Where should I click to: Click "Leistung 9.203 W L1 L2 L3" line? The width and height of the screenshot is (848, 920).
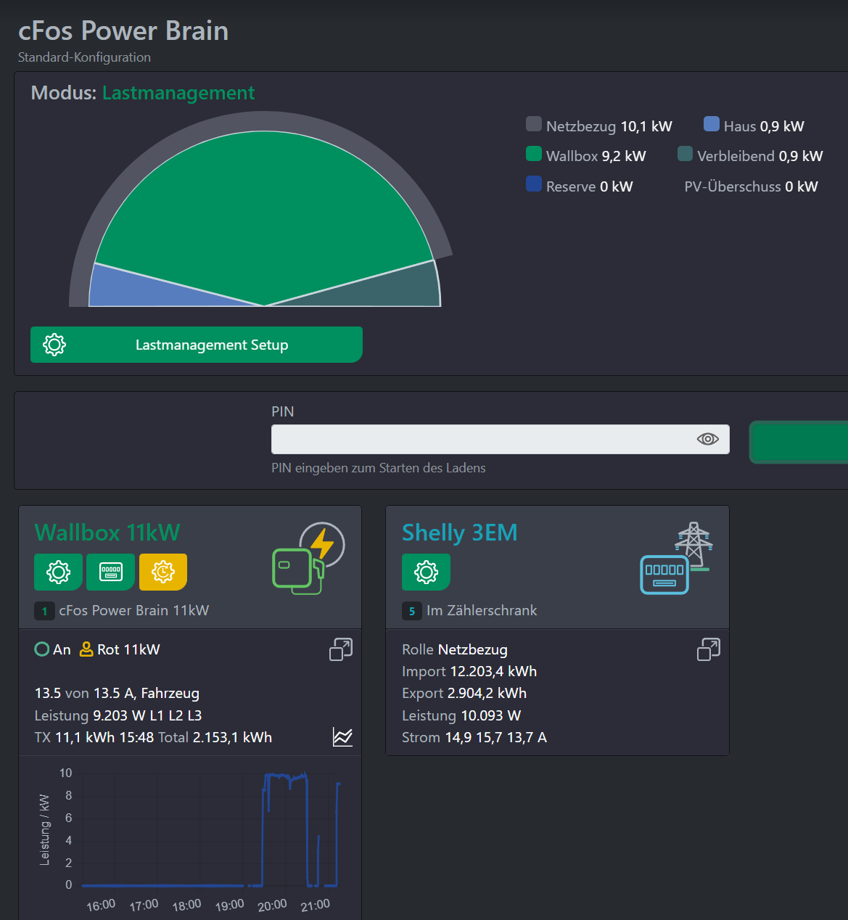pos(118,715)
